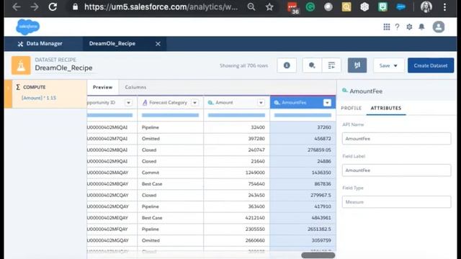Open the Forecast Category column dropdown
461x259 pixels.
tap(194, 103)
